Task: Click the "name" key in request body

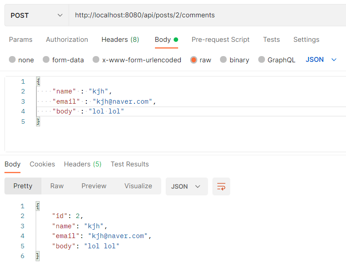Action: [x=64, y=91]
